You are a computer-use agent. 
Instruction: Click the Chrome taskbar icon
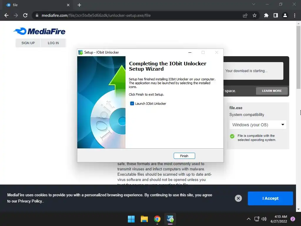[157, 219]
